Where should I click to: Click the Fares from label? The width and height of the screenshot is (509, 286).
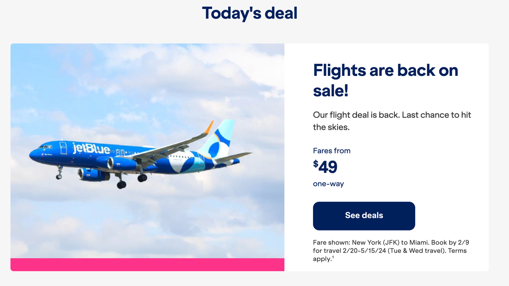point(332,150)
